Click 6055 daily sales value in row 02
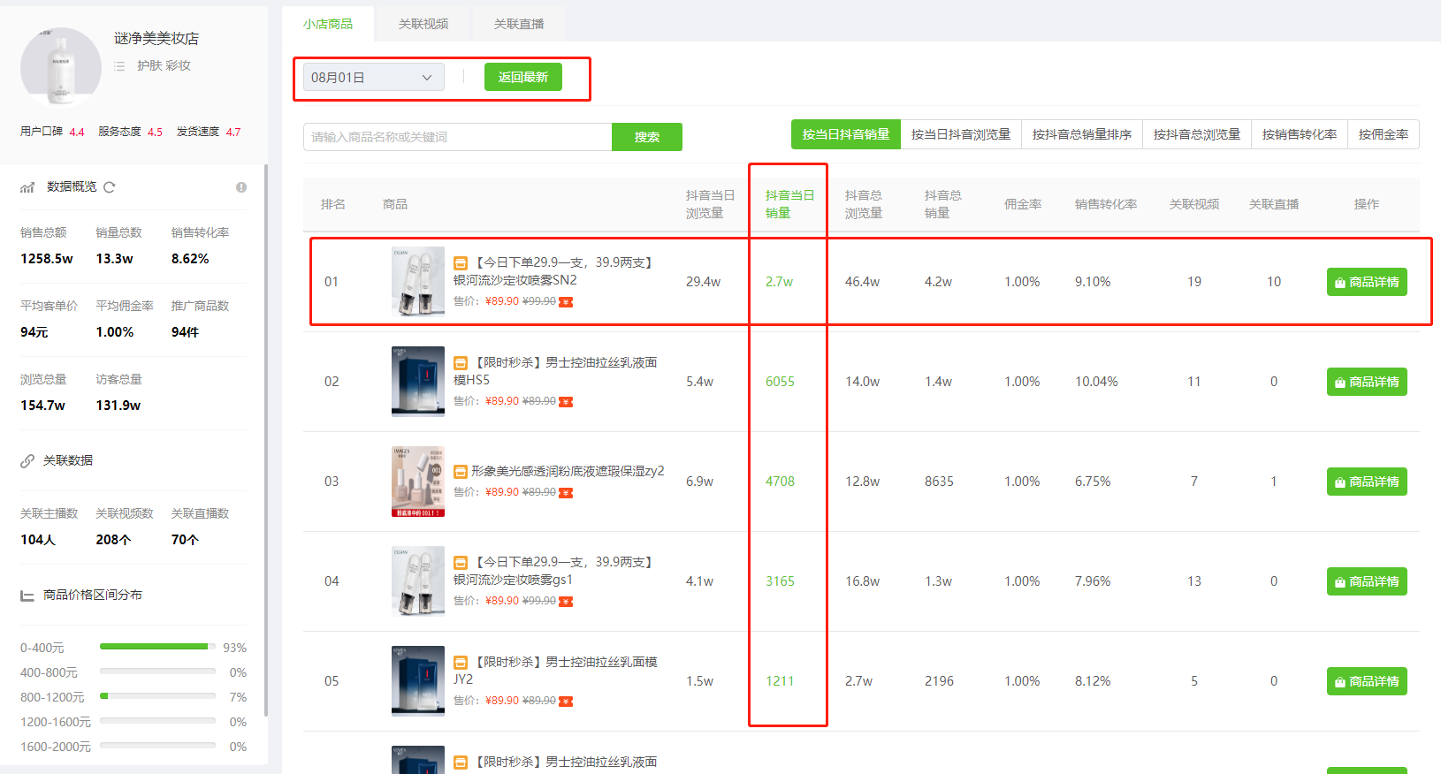 (780, 382)
